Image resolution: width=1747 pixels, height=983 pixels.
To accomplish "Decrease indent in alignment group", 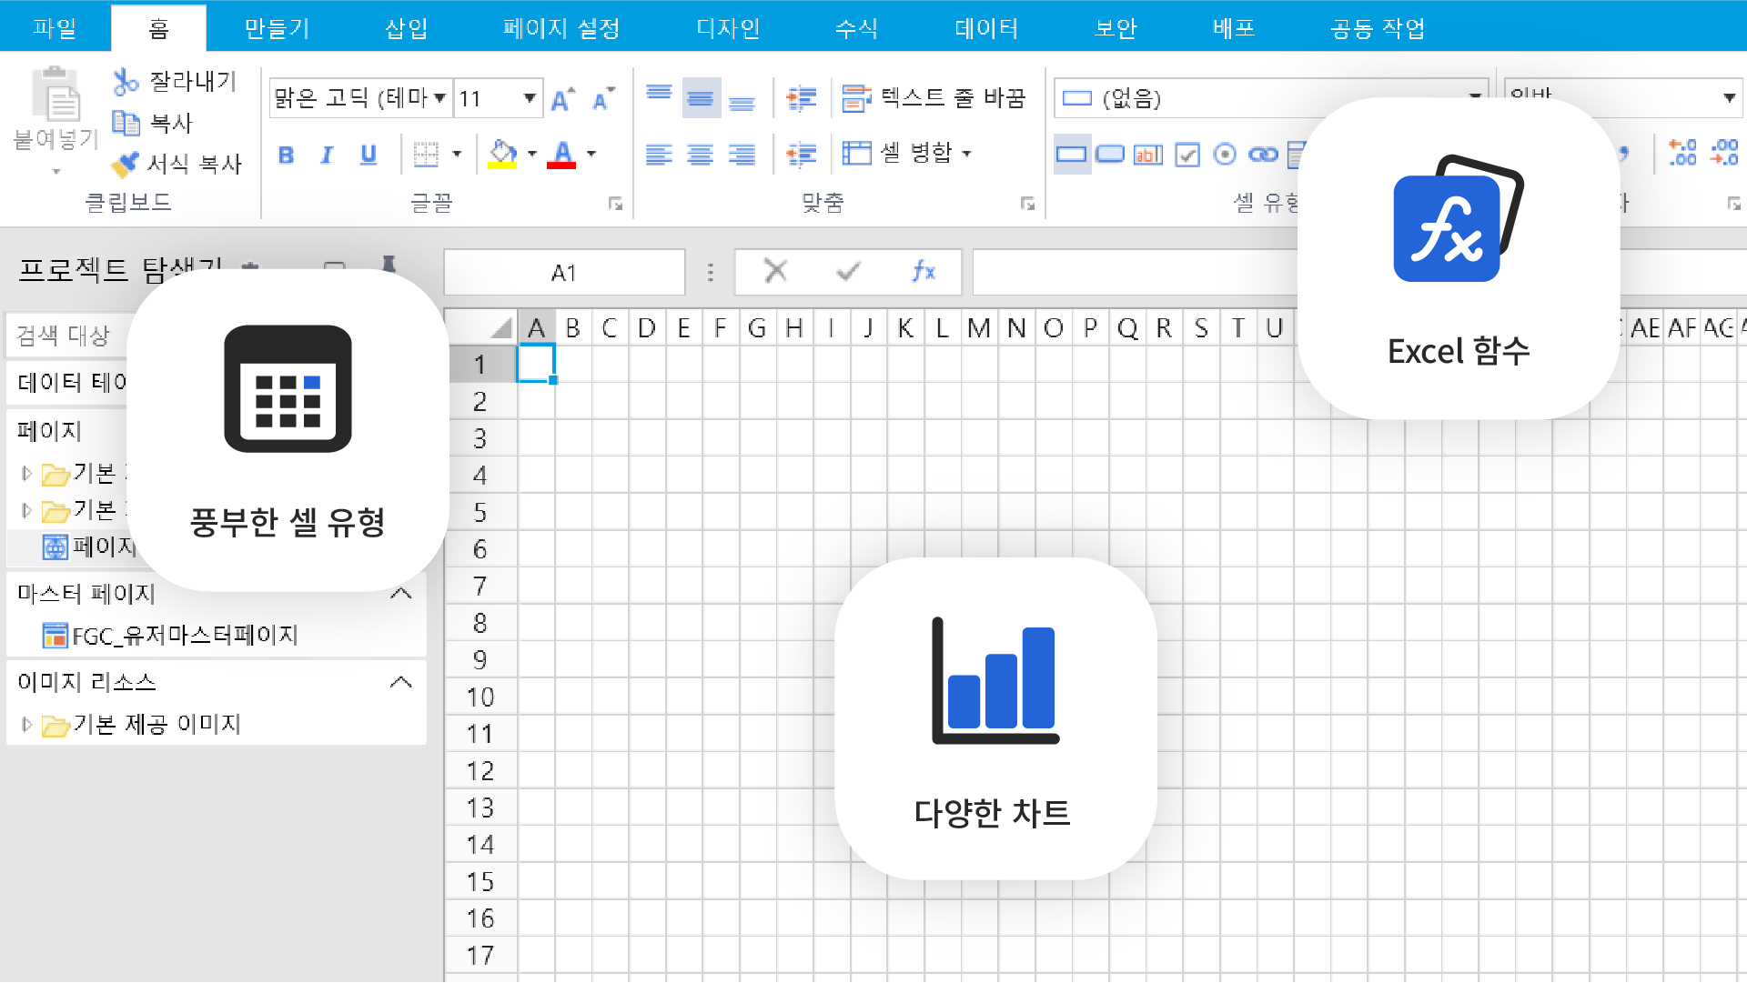I will (x=802, y=154).
